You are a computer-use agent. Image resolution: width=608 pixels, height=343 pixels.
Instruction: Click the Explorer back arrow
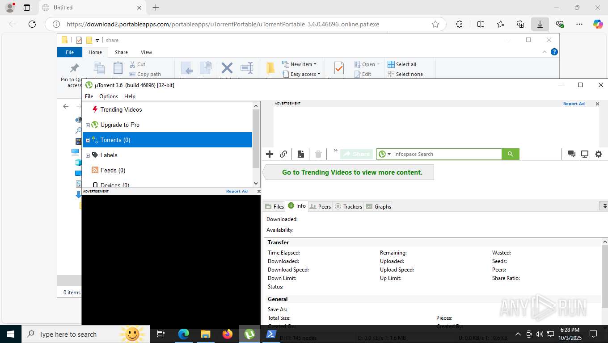coord(66,106)
